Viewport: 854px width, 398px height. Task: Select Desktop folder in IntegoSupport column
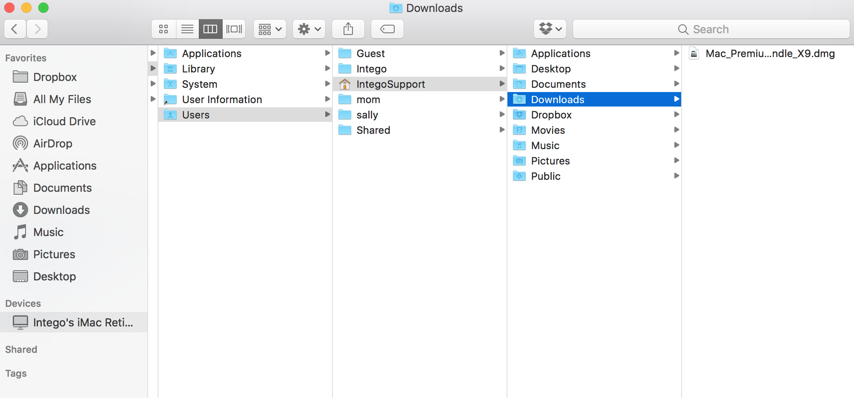click(594, 69)
